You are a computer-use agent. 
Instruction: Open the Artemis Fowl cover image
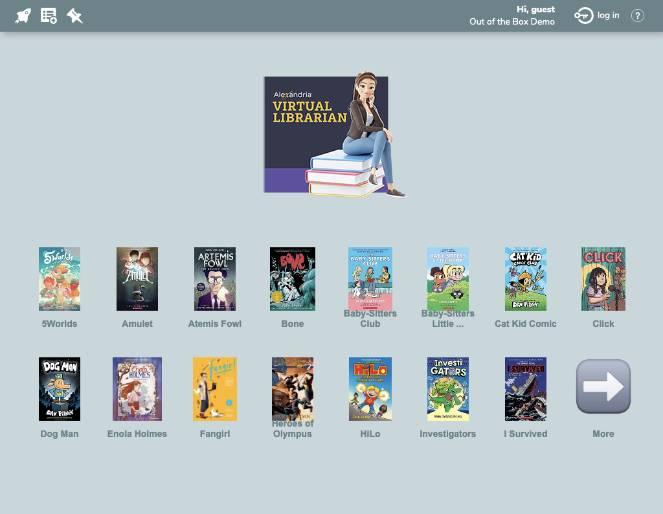pyautogui.click(x=215, y=279)
